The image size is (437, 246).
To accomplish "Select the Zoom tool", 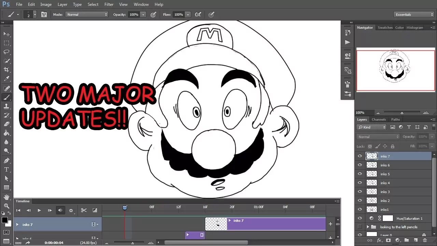I will coord(6,206).
